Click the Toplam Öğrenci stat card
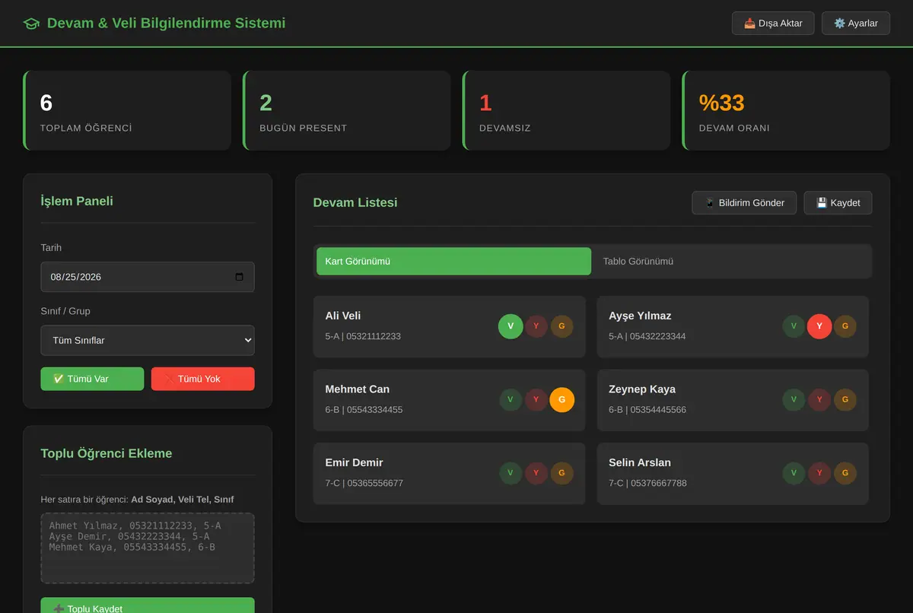Viewport: 913px width, 613px height. (127, 110)
